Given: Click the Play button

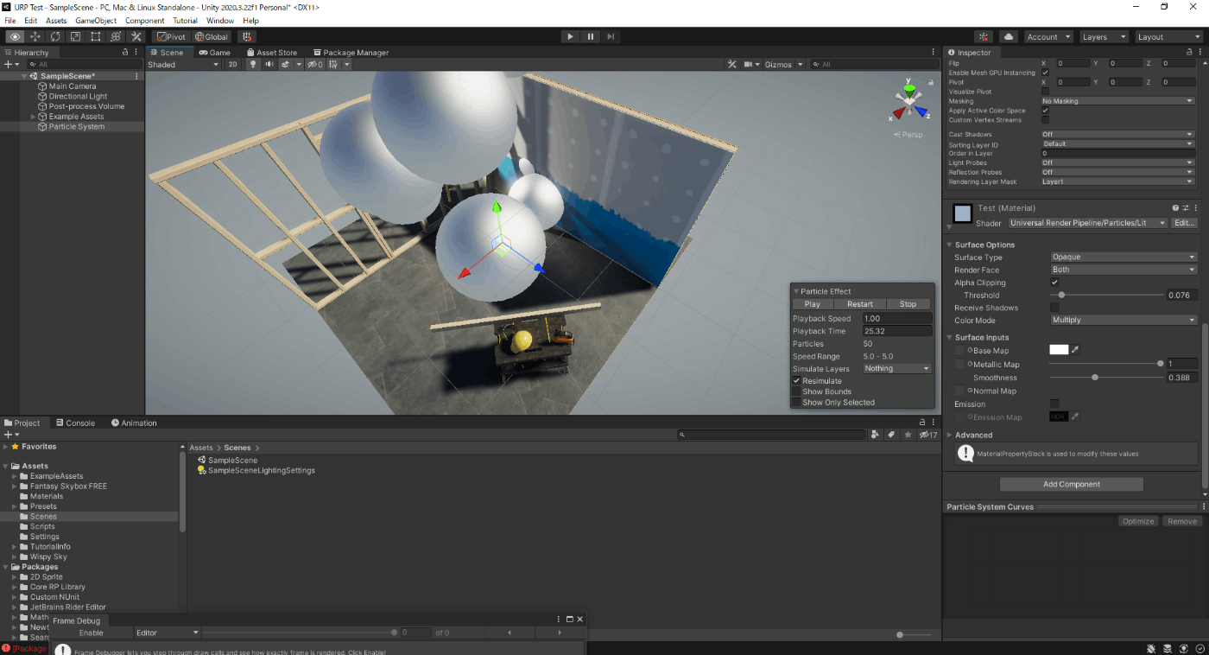Looking at the screenshot, I should 570,37.
